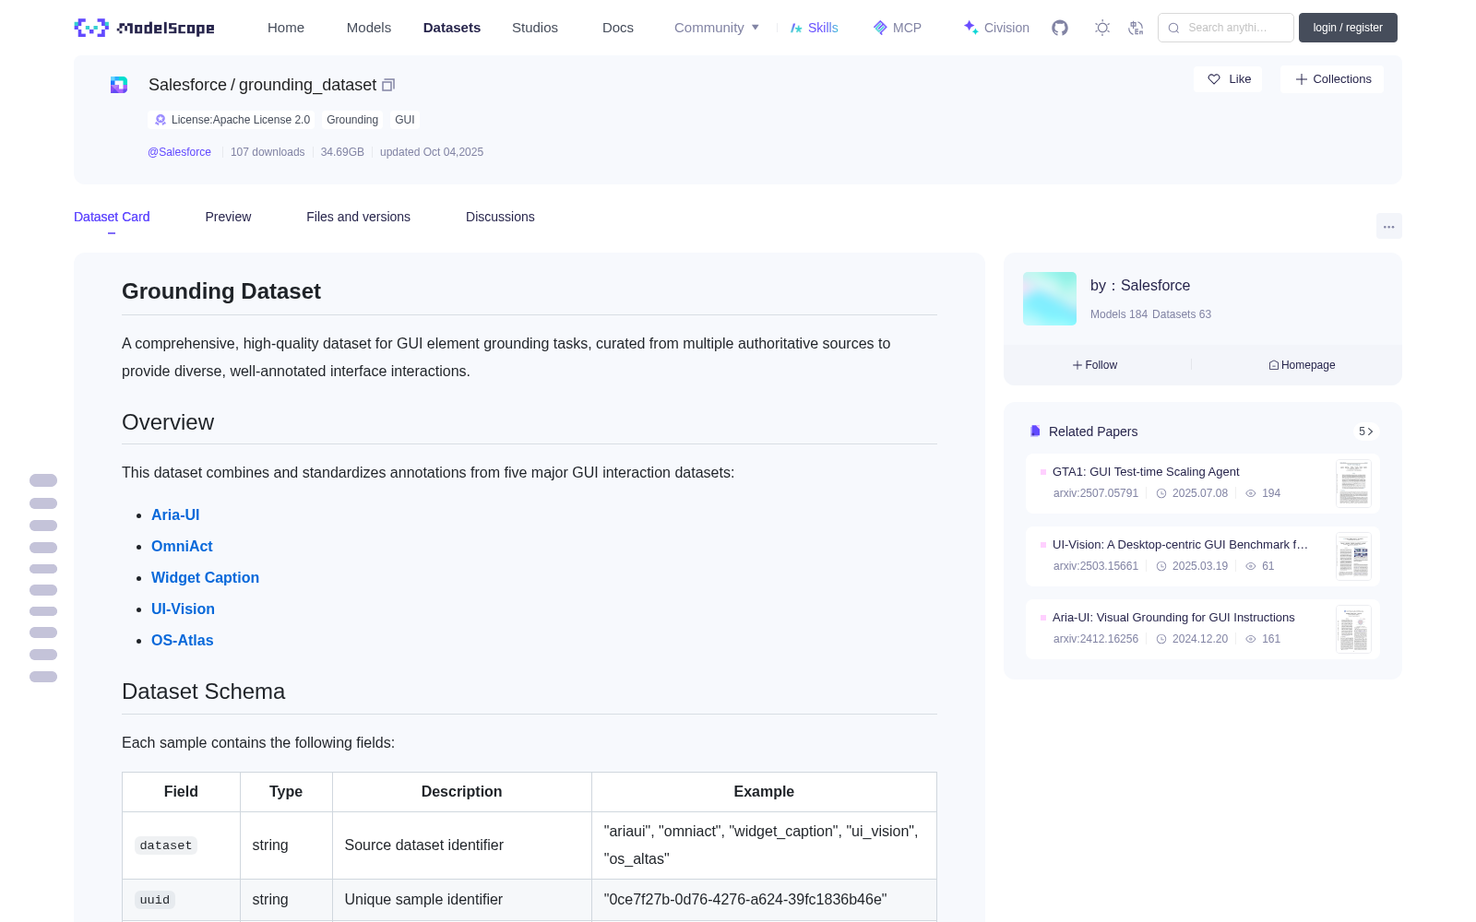Jump using the last outline marker on left
The height and width of the screenshot is (922, 1476).
pyautogui.click(x=43, y=677)
